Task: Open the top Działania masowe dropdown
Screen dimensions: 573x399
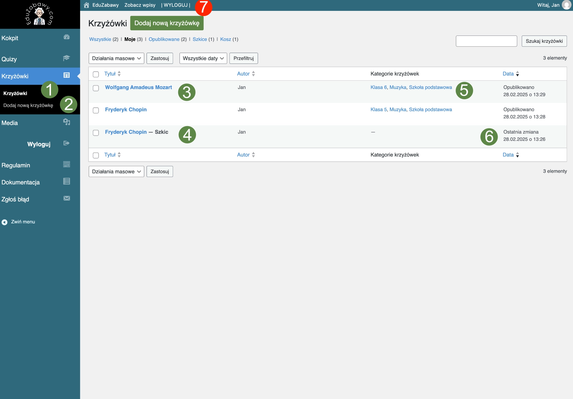Action: tap(116, 58)
